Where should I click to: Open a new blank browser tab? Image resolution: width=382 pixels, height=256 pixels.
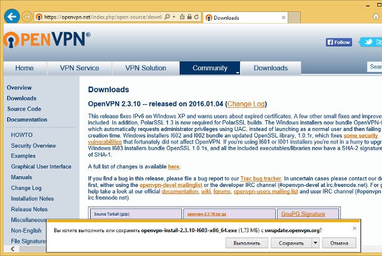click(x=294, y=17)
